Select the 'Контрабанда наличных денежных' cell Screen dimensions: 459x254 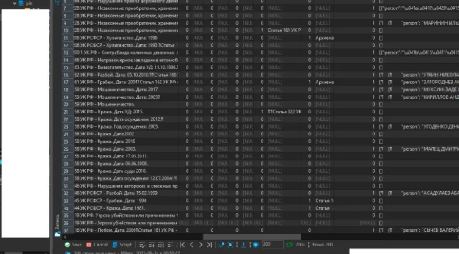(x=126, y=52)
